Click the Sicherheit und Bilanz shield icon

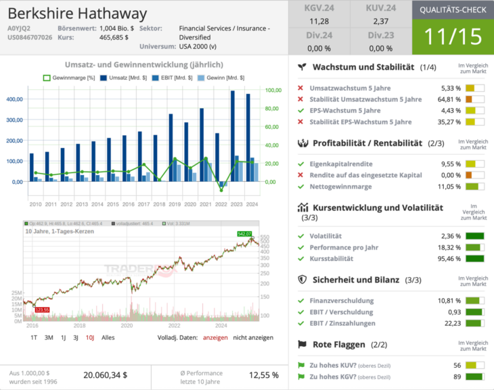(302, 280)
